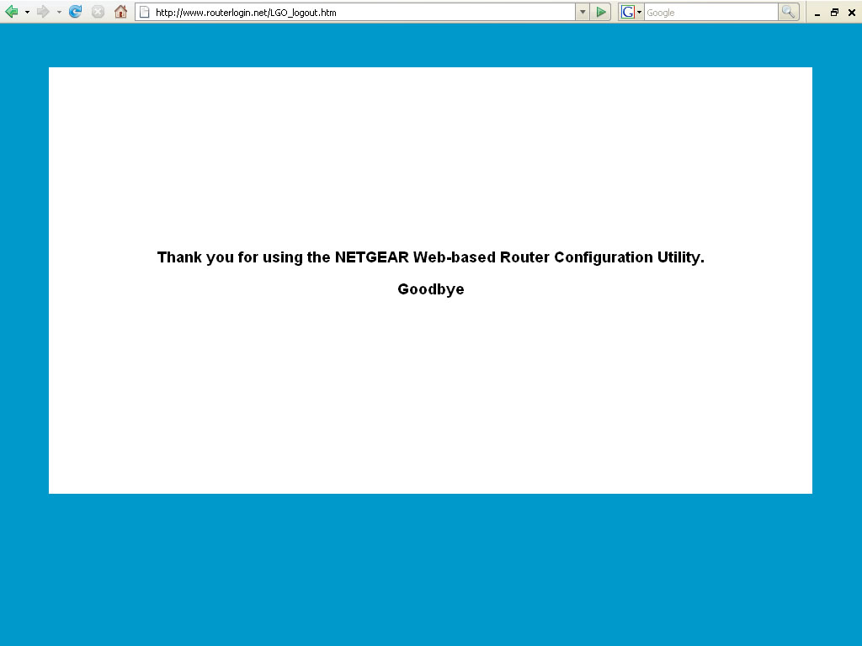
Task: Open the forward history dropdown arrow
Action: (59, 12)
